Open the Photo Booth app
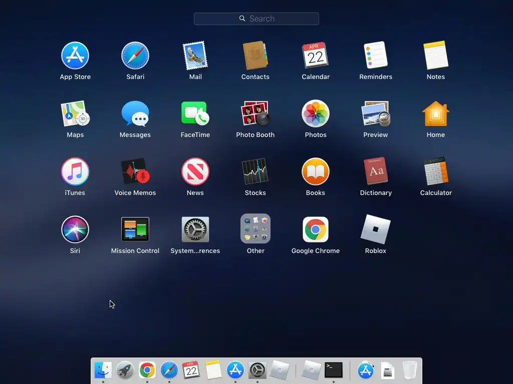This screenshot has width=513, height=384. (x=255, y=113)
